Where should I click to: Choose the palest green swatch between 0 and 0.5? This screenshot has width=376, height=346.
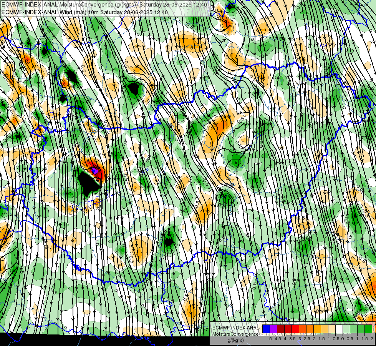pyautogui.click(x=346, y=329)
